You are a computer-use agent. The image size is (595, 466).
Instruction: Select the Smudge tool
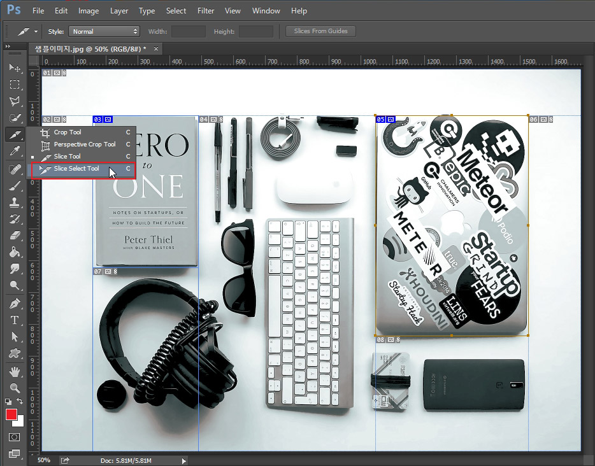pyautogui.click(x=15, y=269)
